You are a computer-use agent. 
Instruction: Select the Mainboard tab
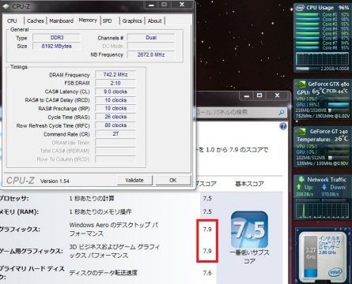pyautogui.click(x=61, y=21)
